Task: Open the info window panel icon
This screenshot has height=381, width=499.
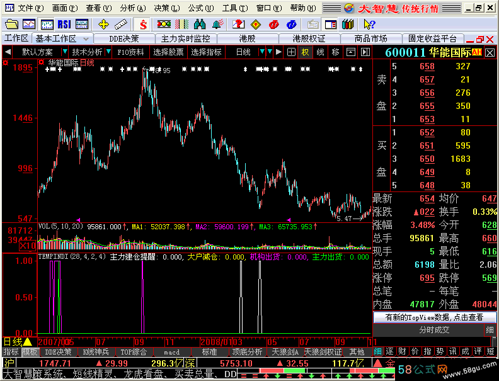Action: coord(331,24)
